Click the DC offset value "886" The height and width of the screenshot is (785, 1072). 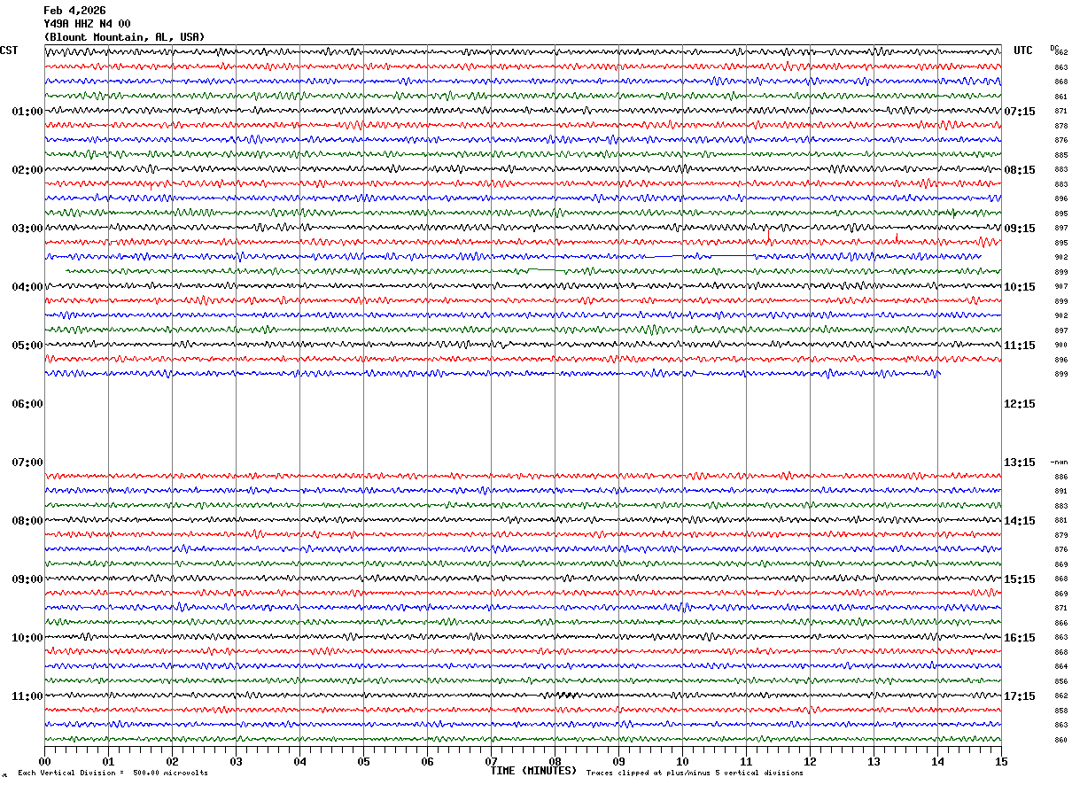pos(1060,477)
